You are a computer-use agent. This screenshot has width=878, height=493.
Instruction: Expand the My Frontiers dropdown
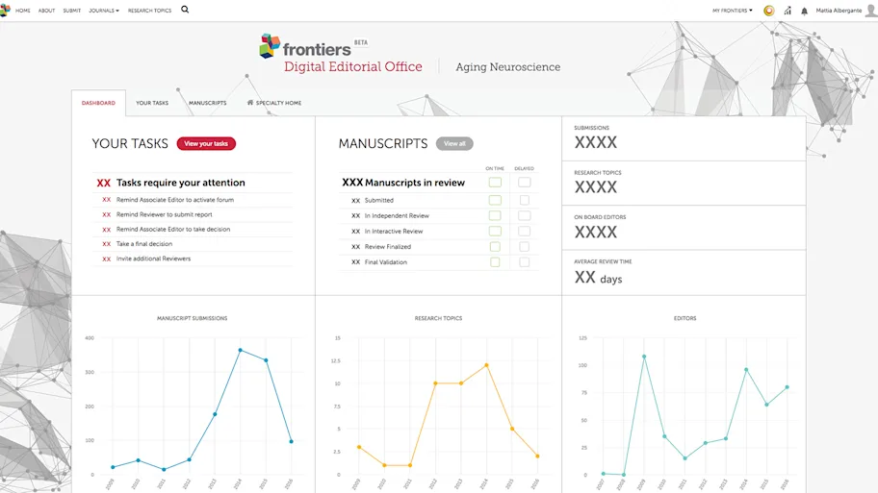pyautogui.click(x=733, y=11)
